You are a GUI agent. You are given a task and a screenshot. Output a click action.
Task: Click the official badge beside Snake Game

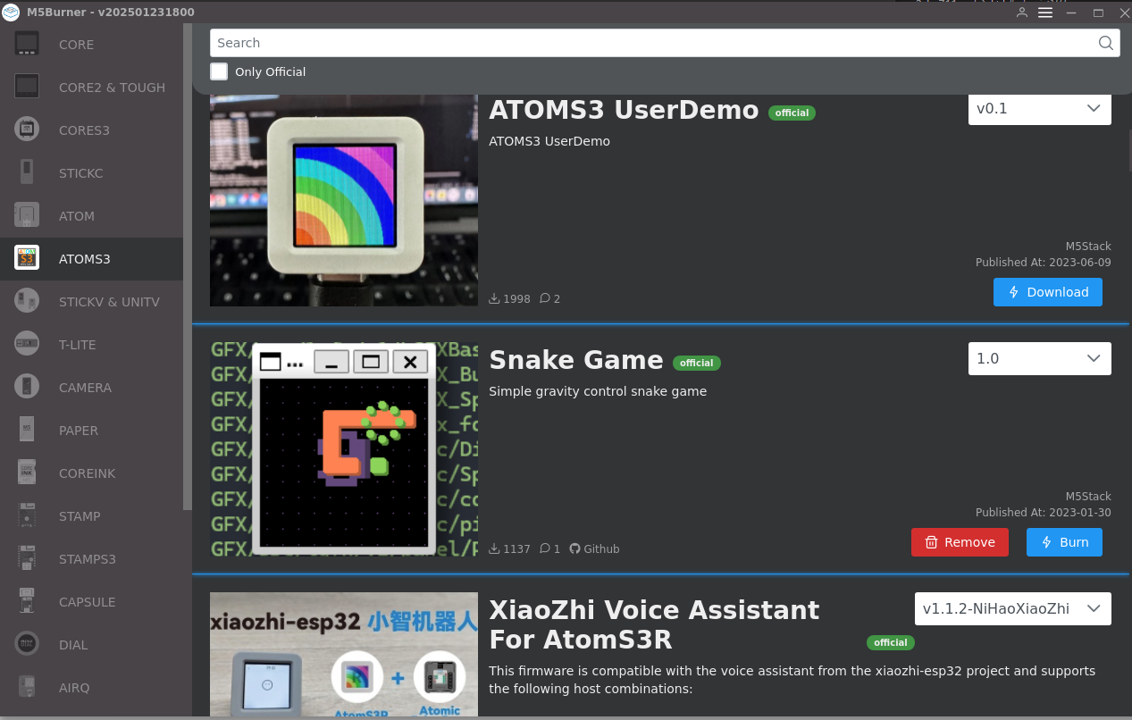tap(697, 363)
